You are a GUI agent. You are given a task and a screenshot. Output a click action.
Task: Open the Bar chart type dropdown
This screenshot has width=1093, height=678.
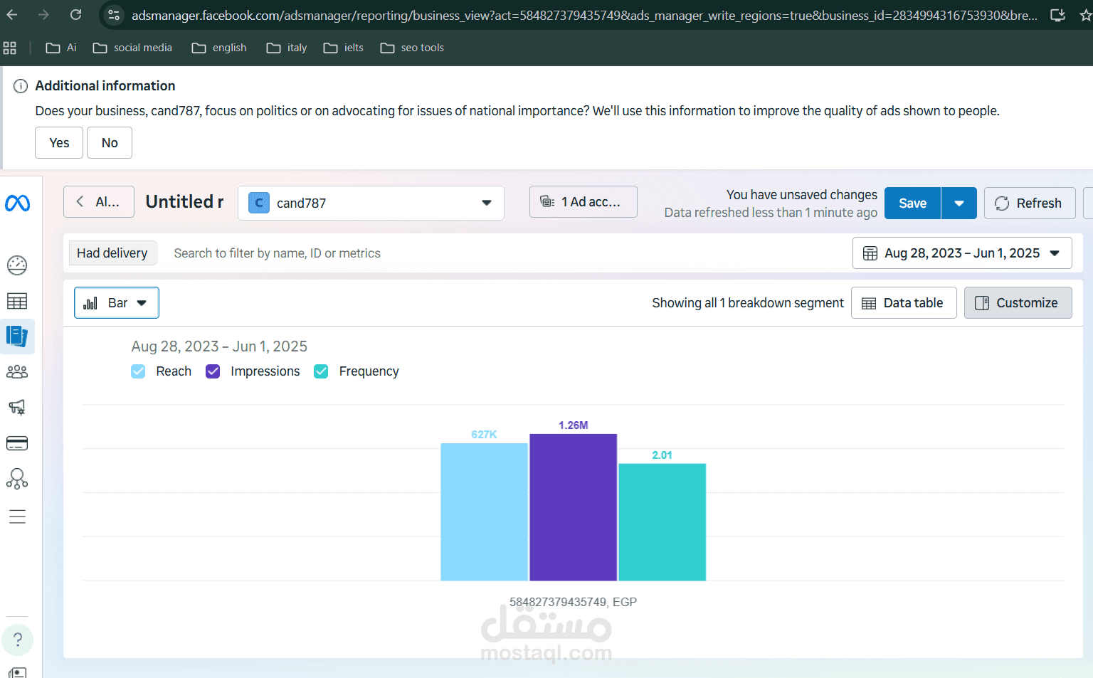click(x=117, y=303)
